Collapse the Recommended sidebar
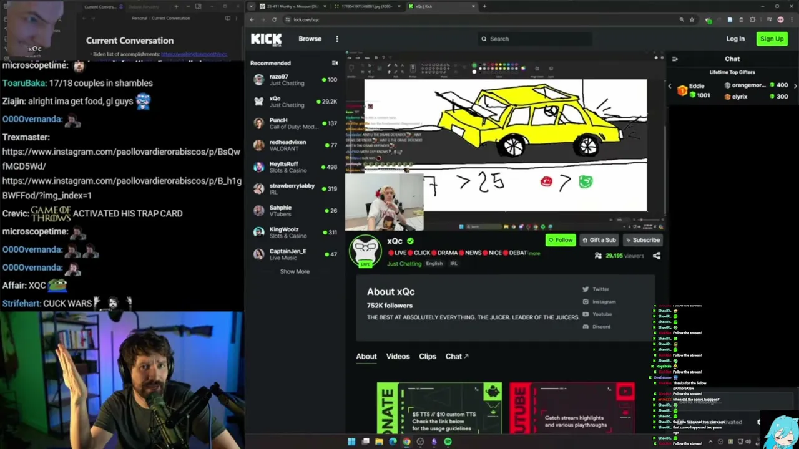799x449 pixels. (335, 63)
